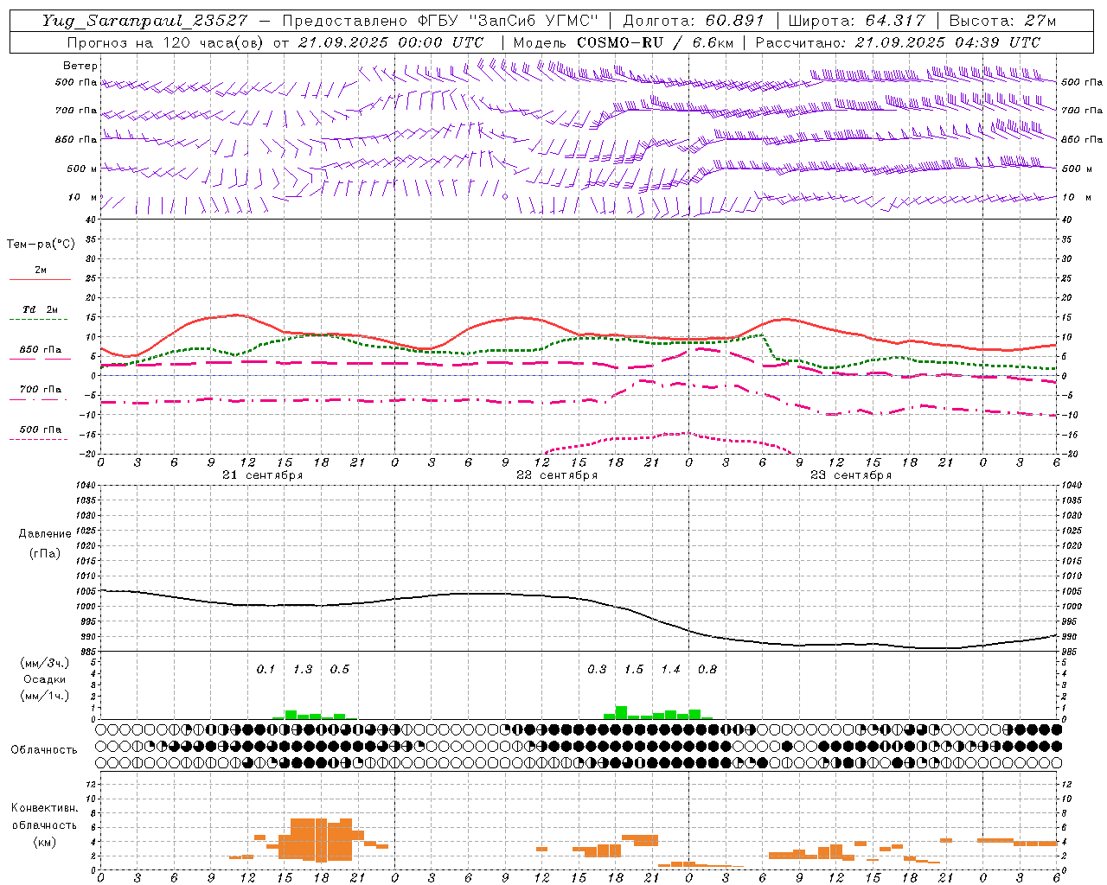The image size is (1107, 885).
Task: Click the 850 гПа label in the temperature legend
Action: [41, 350]
